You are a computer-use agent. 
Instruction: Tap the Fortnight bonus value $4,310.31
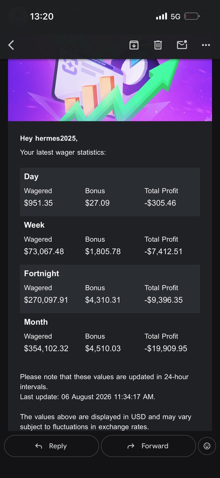[103, 300]
